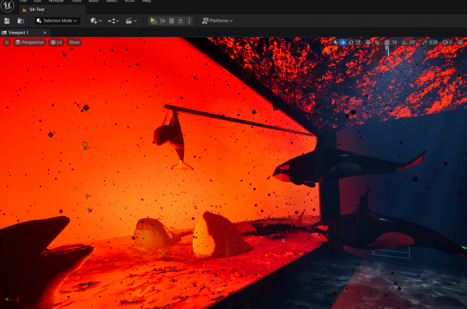Activate the Select objects cursor tool
This screenshot has height=309, width=467.
coord(336,42)
